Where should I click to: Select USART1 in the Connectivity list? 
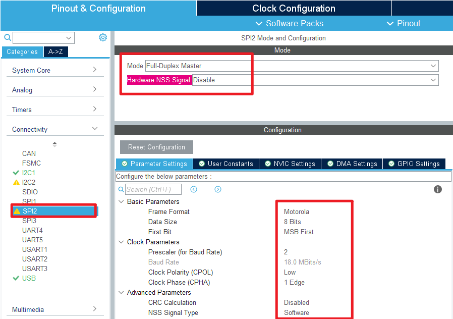click(x=35, y=249)
